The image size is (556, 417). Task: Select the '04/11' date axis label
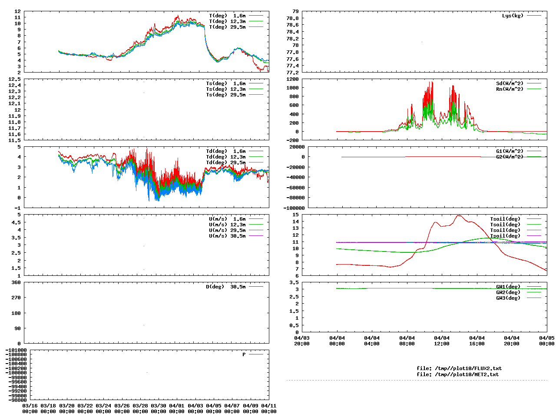pos(269,406)
